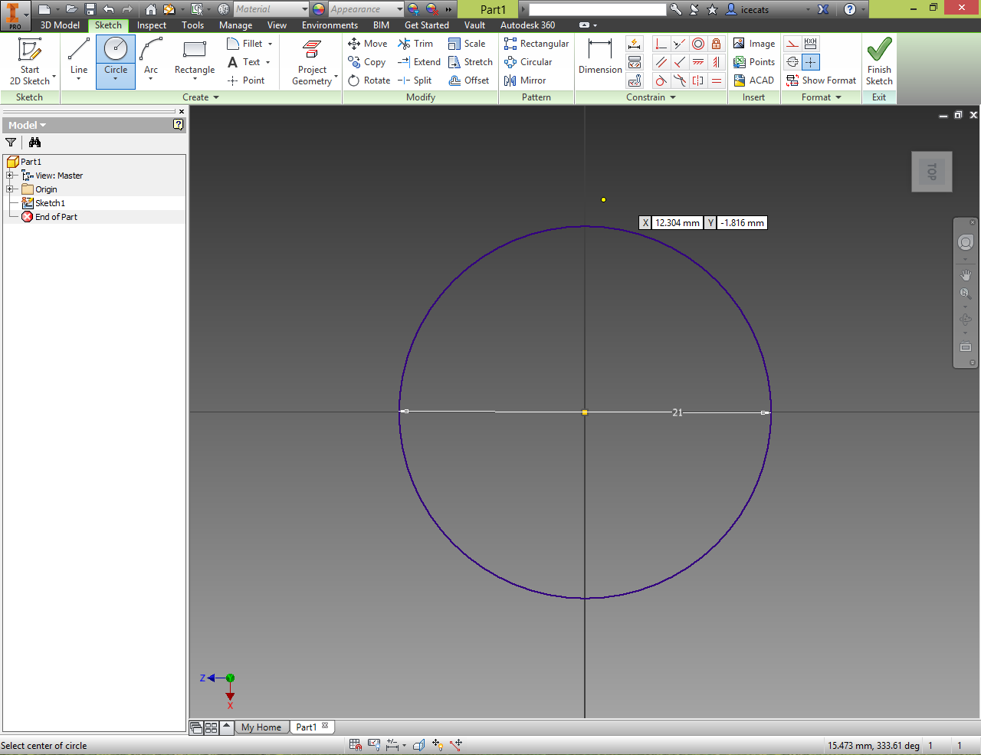Expand the Origin folder in the browser
This screenshot has height=755, width=981.
(10, 189)
